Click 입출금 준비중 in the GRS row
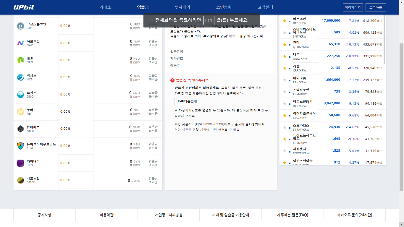This screenshot has height=227, width=404. click(153, 26)
